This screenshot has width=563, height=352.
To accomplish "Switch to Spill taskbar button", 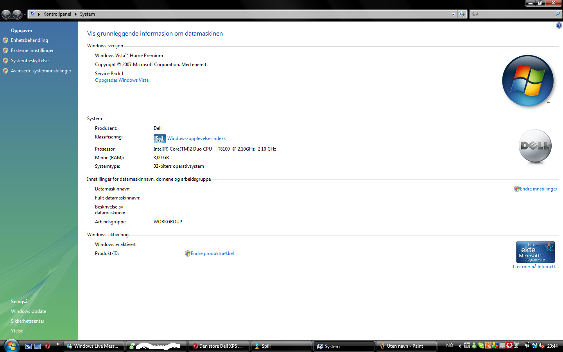I will pos(281,346).
